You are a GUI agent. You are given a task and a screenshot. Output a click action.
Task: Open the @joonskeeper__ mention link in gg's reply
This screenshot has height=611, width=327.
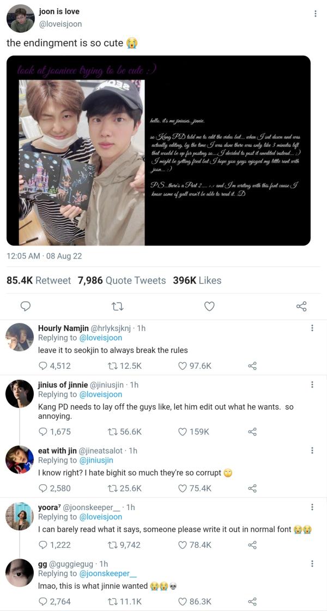[104, 573]
